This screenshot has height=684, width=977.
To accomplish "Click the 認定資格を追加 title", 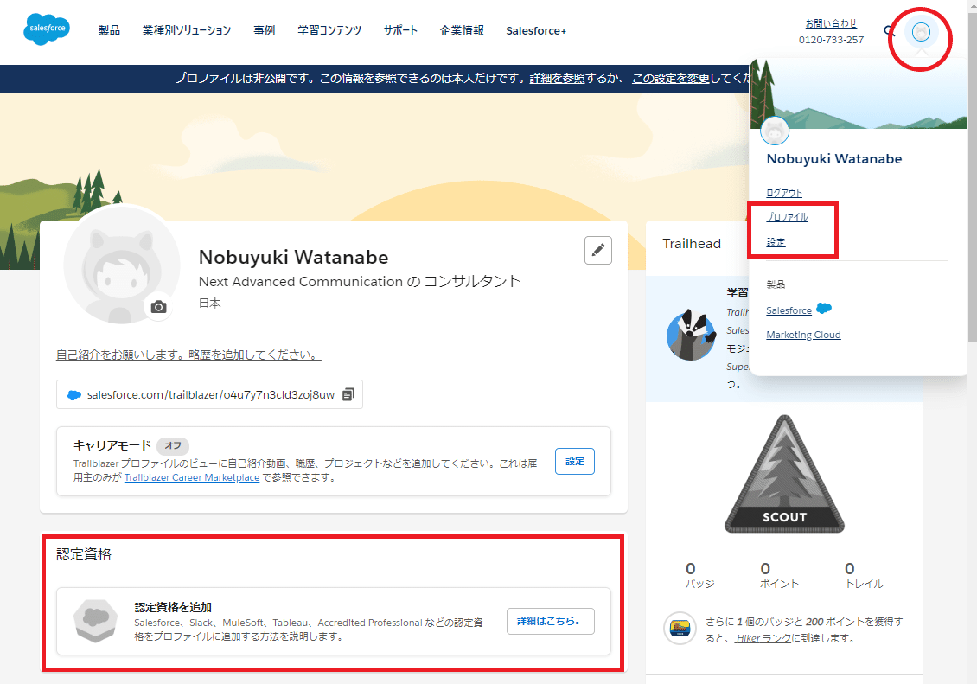I will [x=173, y=607].
